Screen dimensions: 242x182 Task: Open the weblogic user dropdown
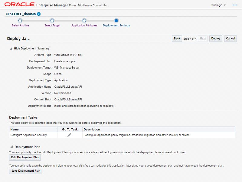[x=218, y=5]
